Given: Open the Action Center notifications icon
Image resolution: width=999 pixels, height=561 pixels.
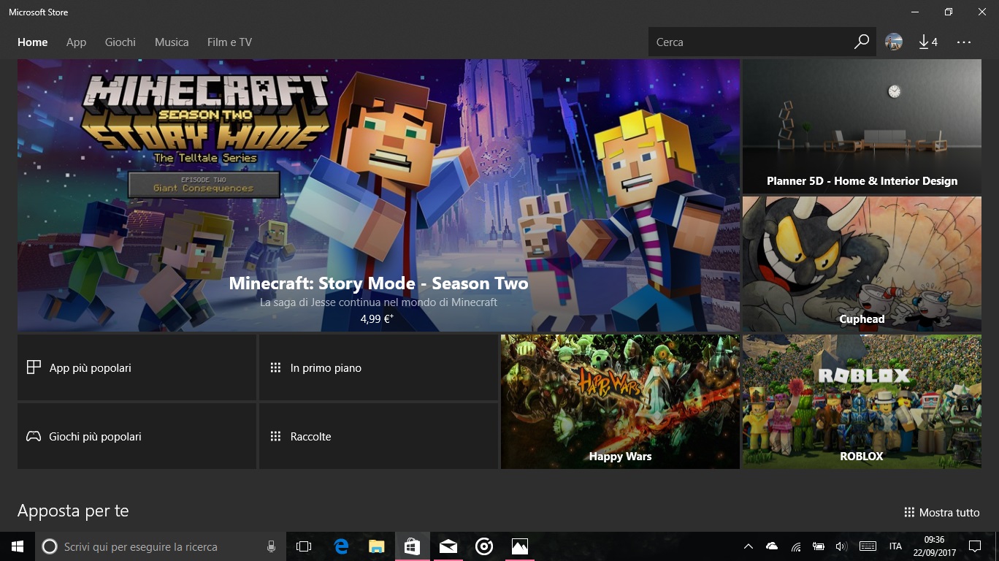Looking at the screenshot, I should 974,546.
